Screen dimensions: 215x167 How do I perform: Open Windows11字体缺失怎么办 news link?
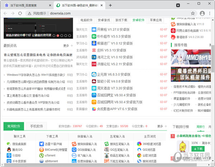coord(36,75)
